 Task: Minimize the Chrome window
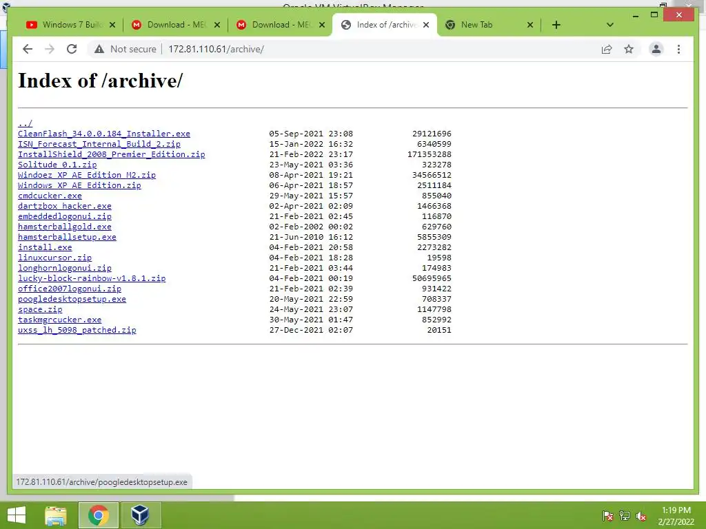click(635, 15)
